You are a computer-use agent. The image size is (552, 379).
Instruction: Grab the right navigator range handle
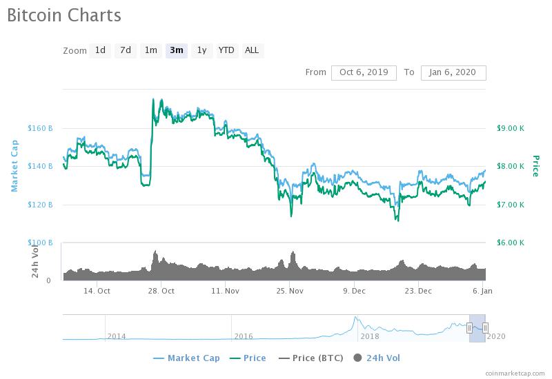[485, 328]
